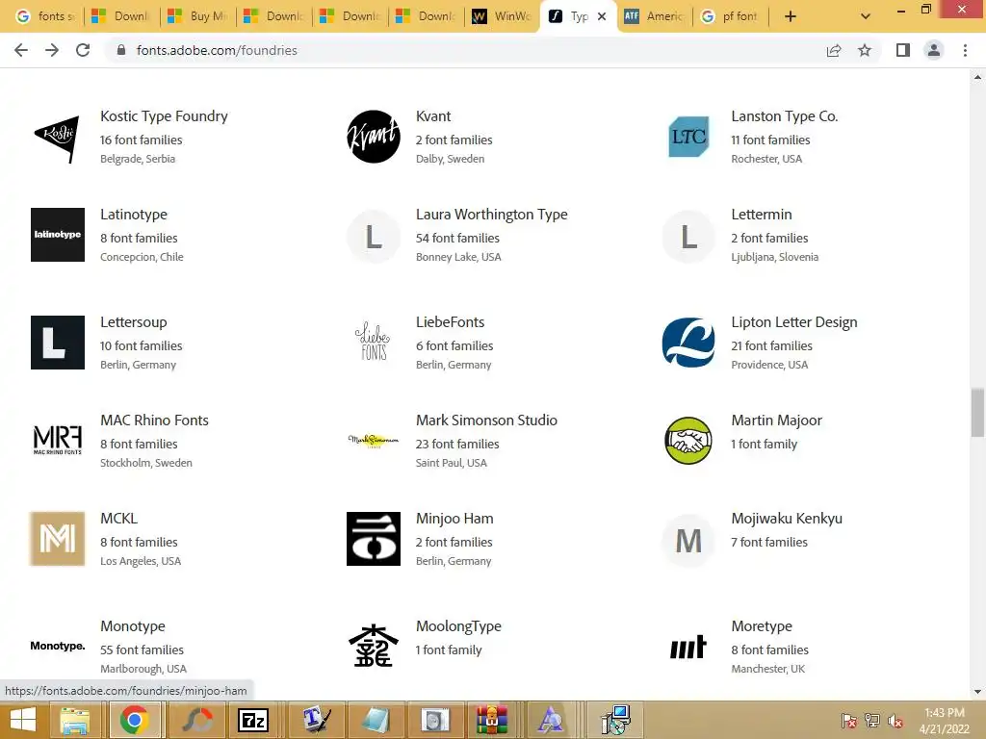Open the Moretype link

click(761, 626)
